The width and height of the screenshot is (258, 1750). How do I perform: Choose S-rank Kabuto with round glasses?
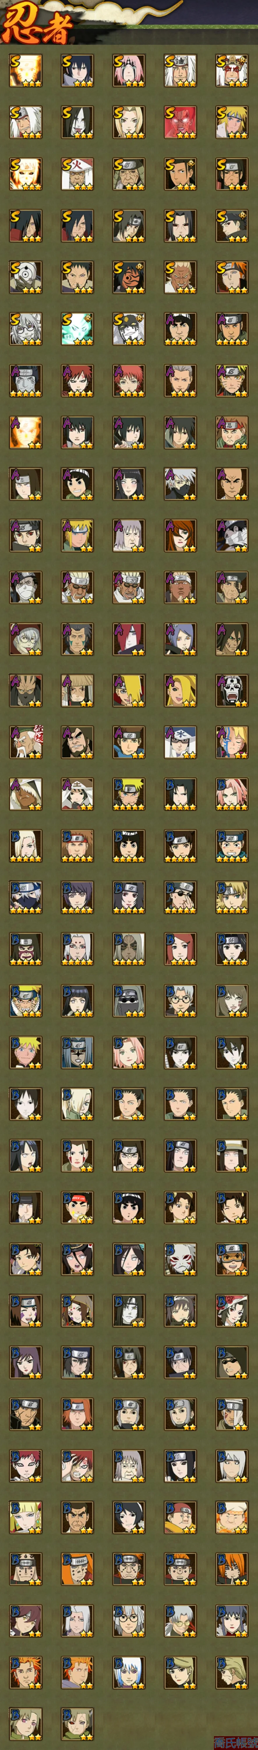point(25,329)
